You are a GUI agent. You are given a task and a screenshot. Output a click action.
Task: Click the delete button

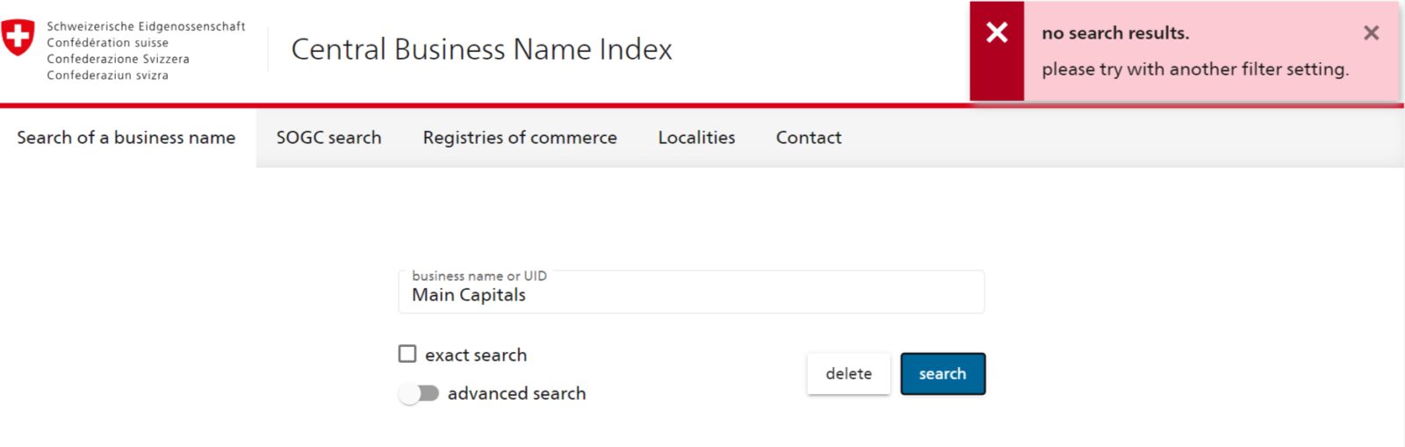[x=848, y=374]
